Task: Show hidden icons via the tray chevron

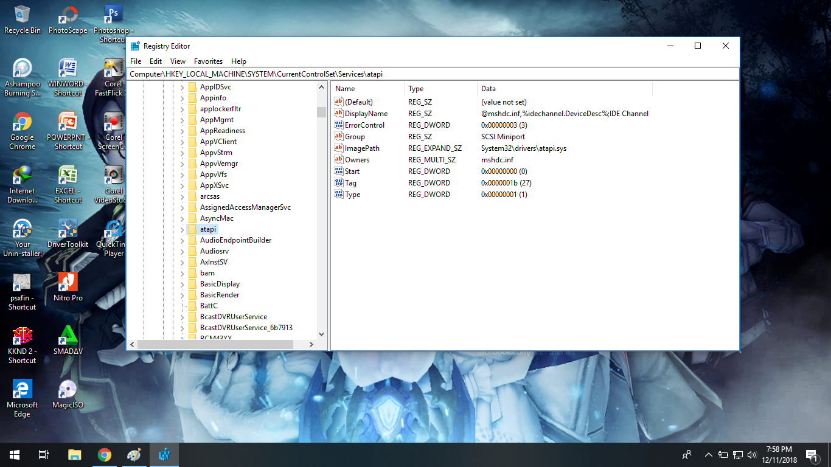Action: point(708,454)
